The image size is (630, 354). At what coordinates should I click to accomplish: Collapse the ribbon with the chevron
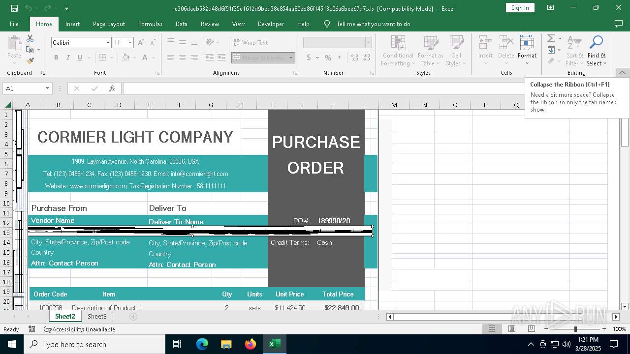tap(622, 73)
